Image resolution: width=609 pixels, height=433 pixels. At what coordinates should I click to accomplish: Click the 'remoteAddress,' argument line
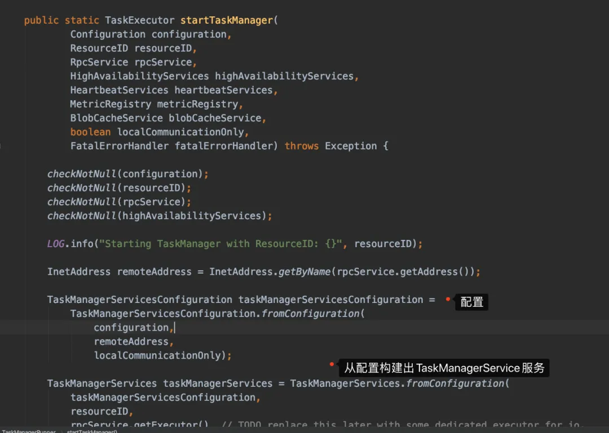[x=134, y=341]
